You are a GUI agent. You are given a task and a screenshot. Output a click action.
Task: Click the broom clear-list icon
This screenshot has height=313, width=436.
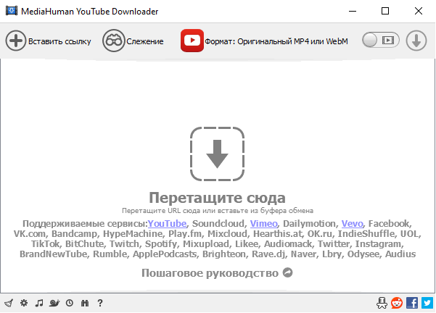9,303
